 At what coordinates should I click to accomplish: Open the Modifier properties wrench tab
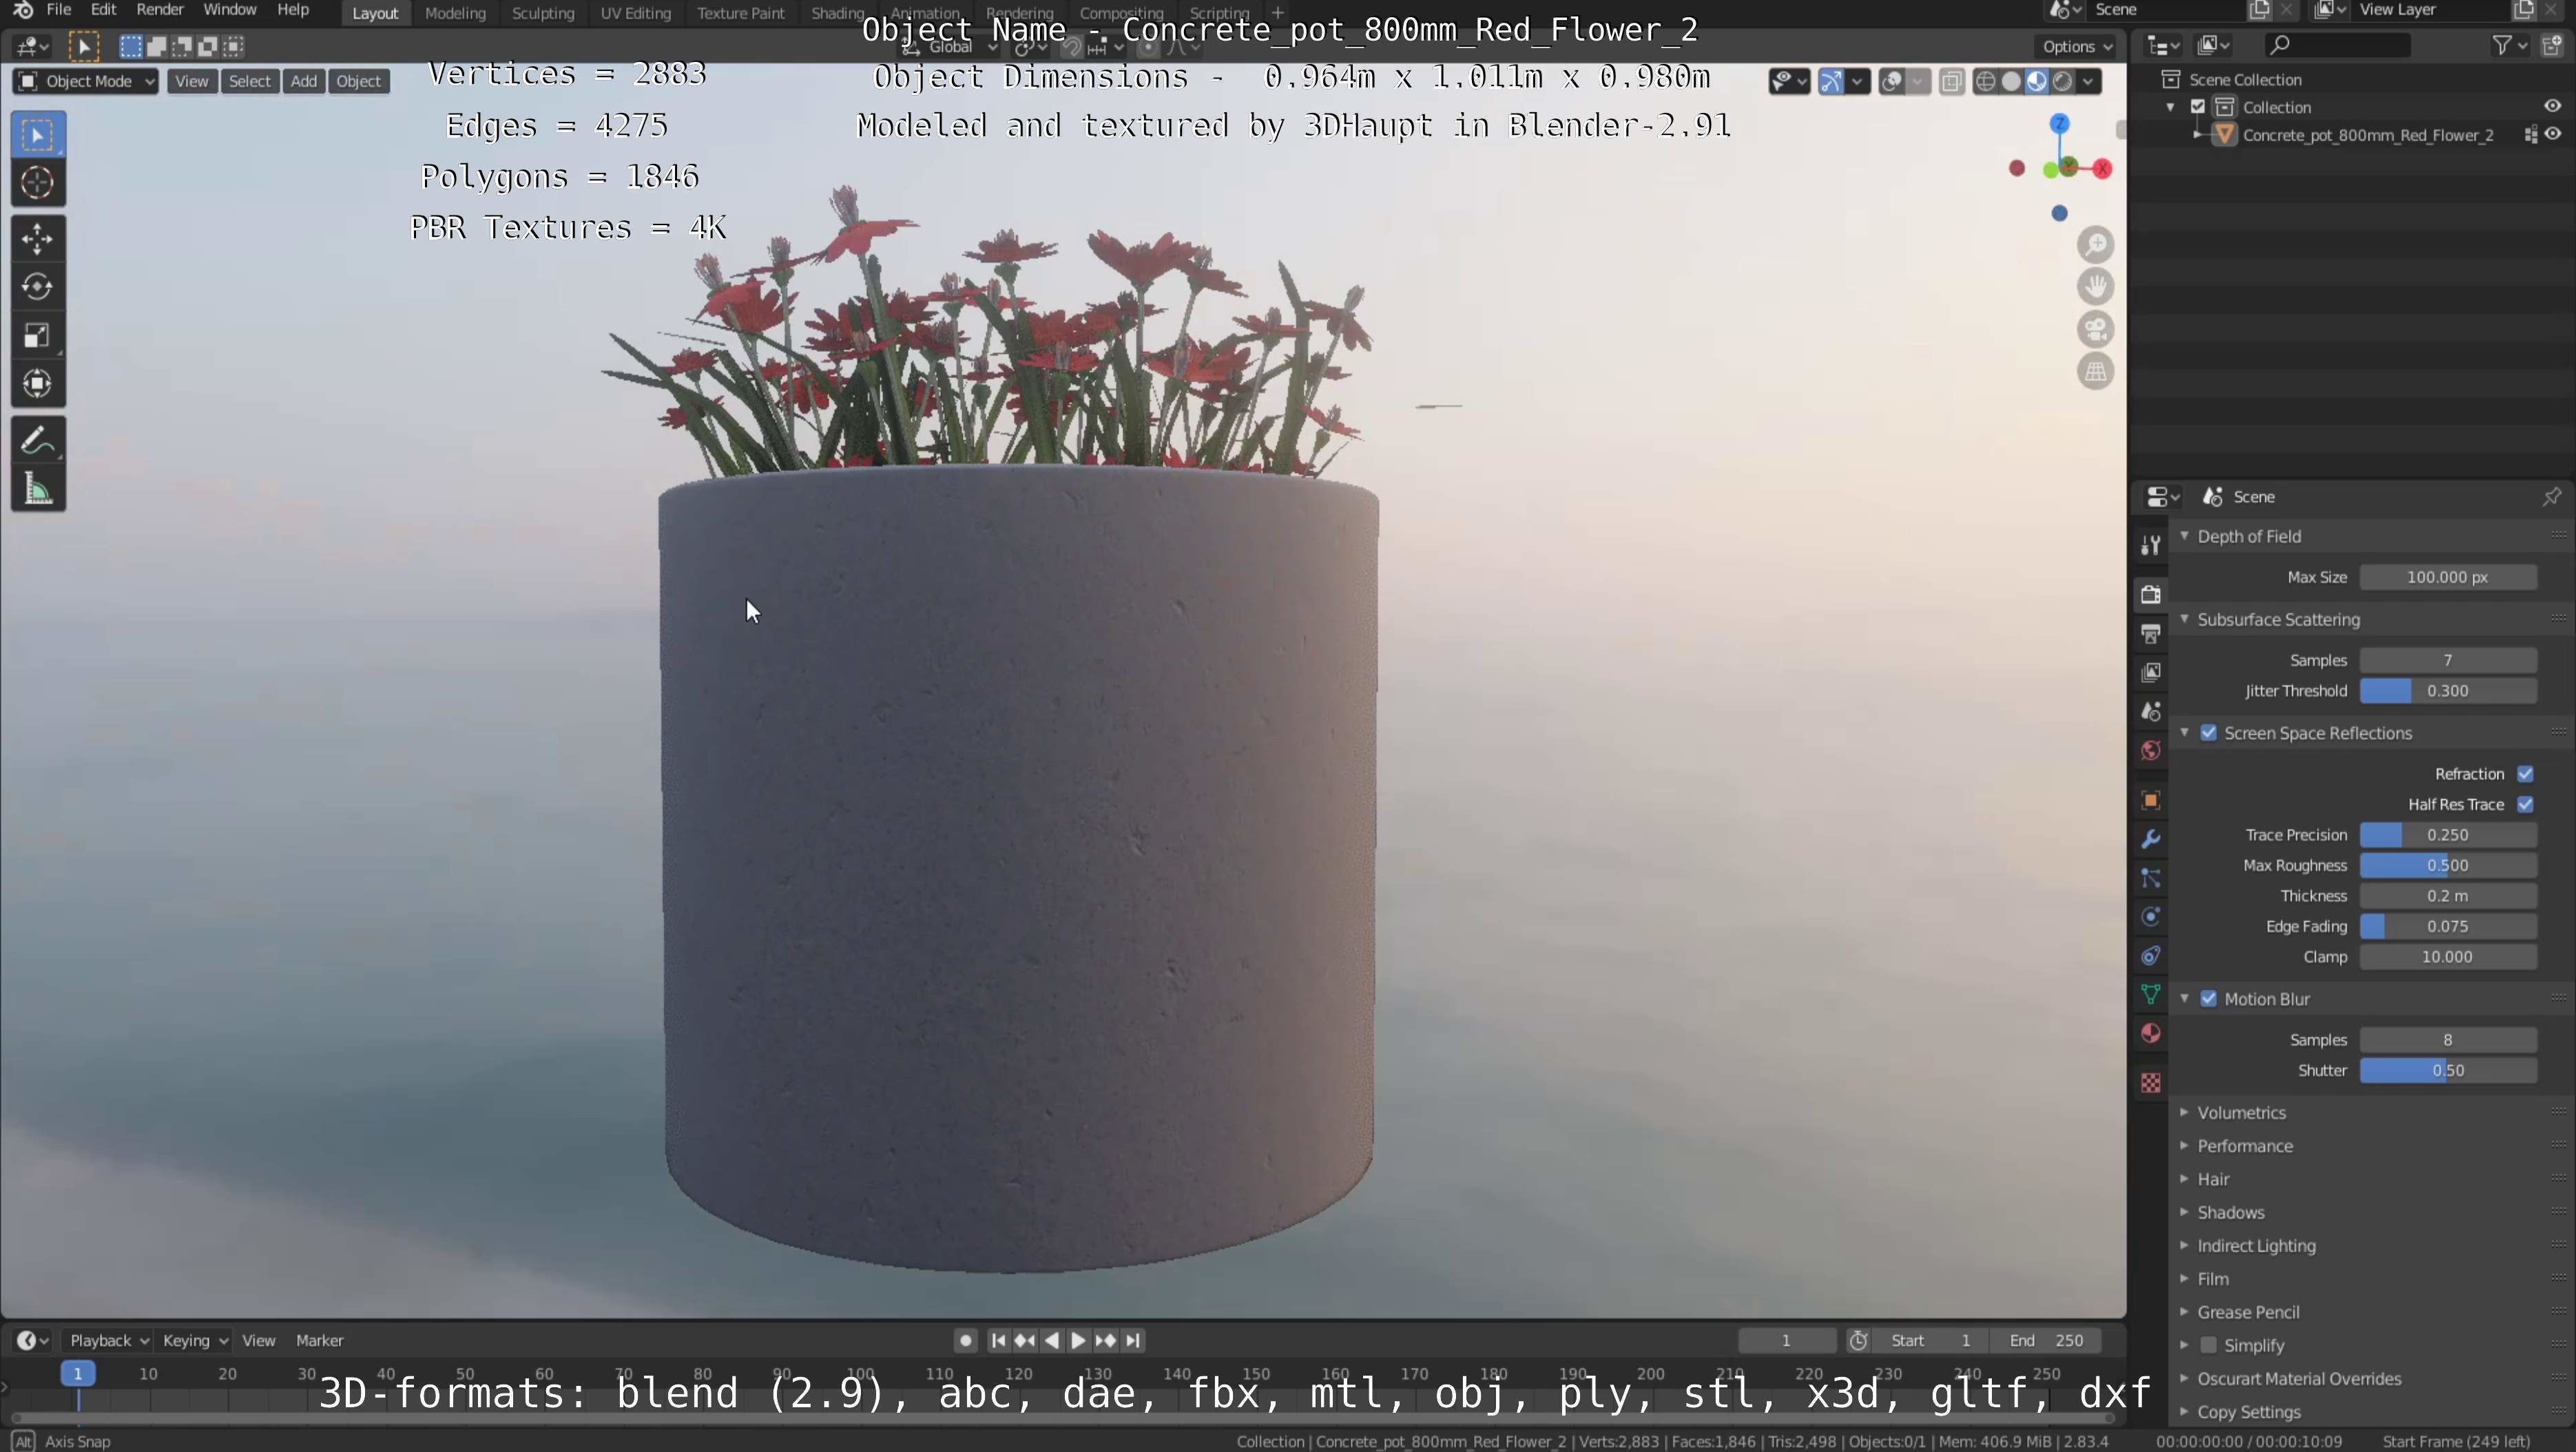tap(2150, 839)
